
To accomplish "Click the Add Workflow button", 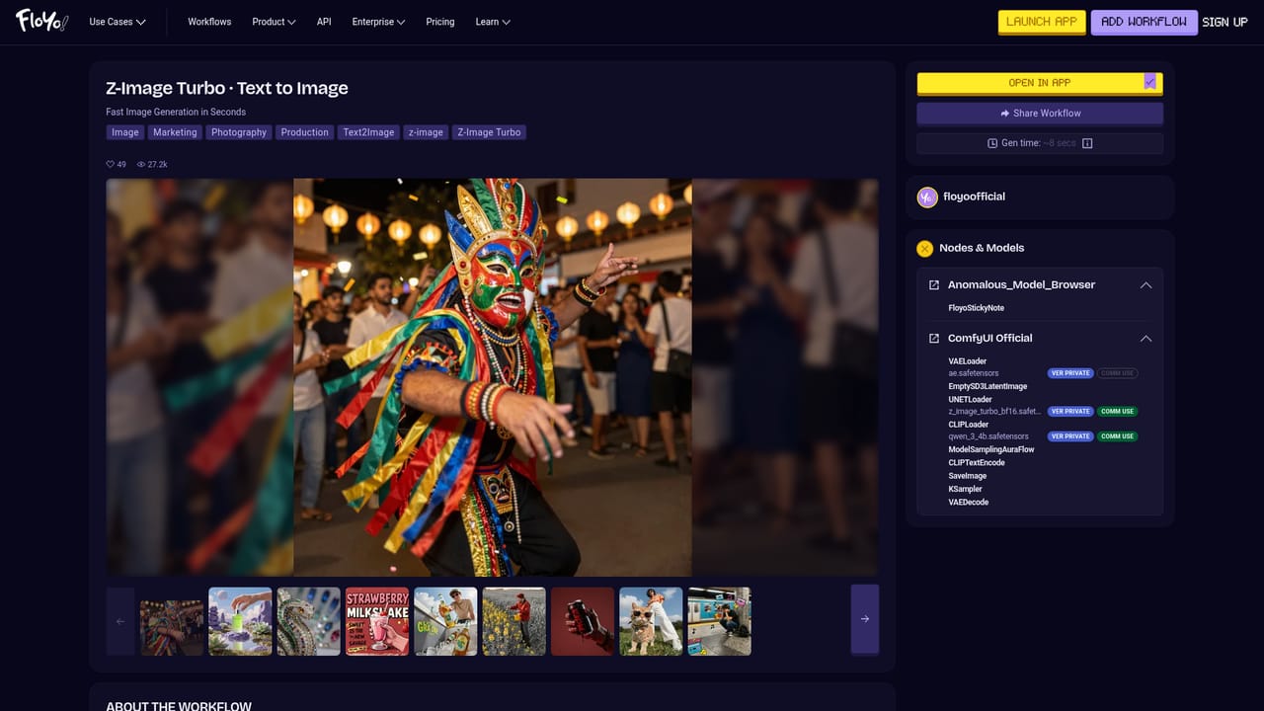I will pos(1145,22).
